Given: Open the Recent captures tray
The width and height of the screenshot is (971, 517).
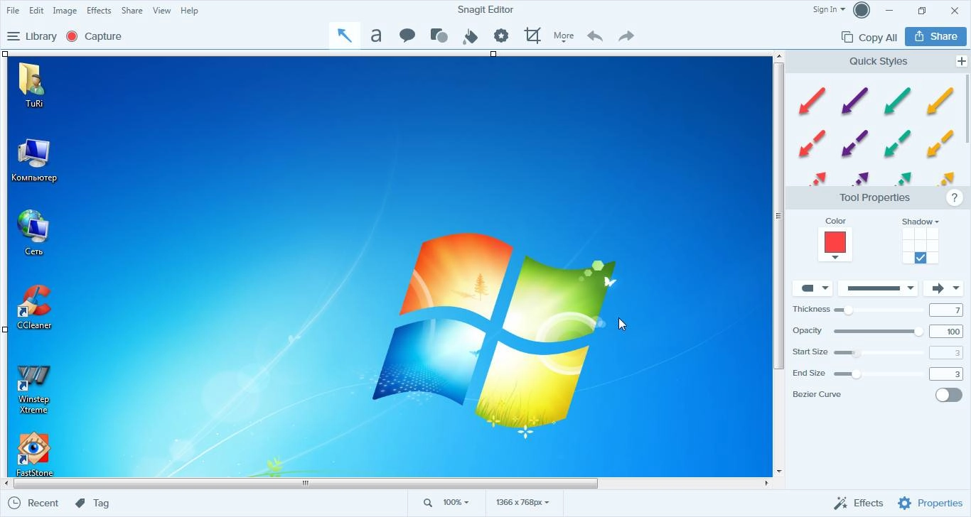Looking at the screenshot, I should (x=33, y=503).
